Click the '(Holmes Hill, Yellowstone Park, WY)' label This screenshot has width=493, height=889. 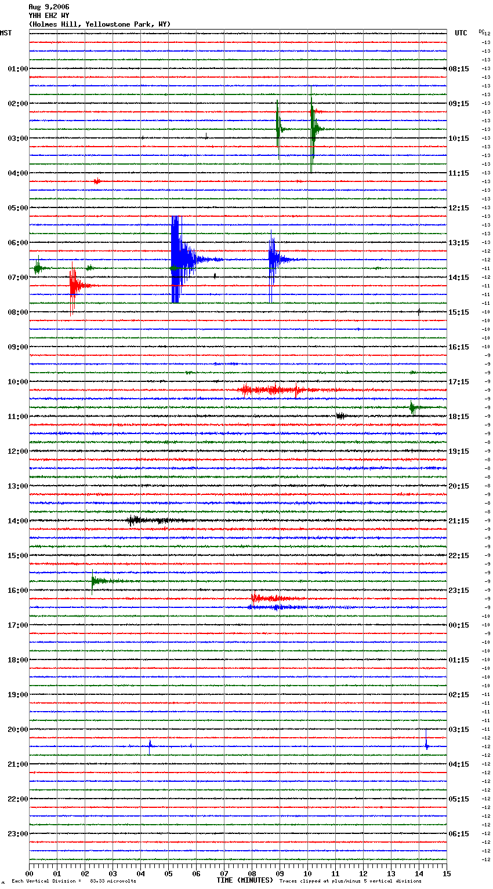99,24
